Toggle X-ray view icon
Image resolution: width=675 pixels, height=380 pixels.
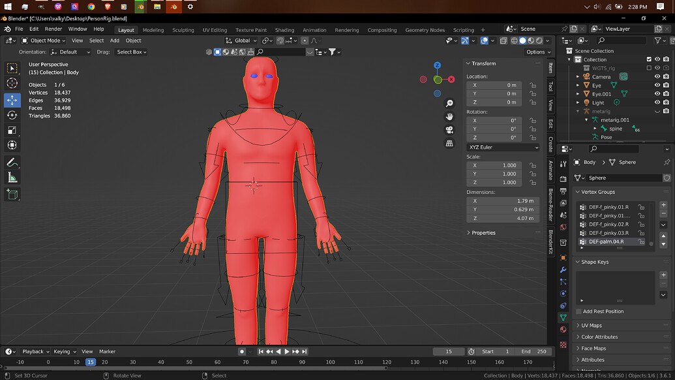click(x=503, y=40)
